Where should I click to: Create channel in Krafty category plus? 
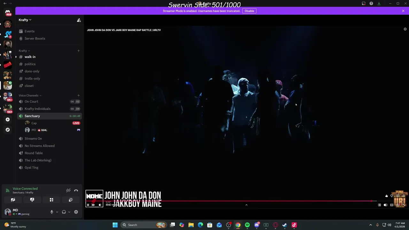(x=79, y=50)
